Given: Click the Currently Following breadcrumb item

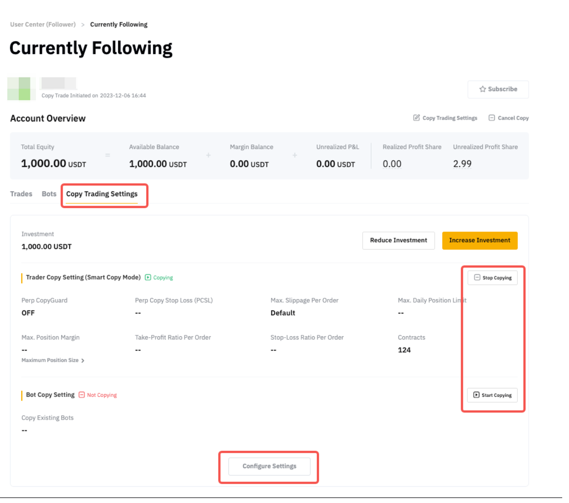Looking at the screenshot, I should (118, 24).
